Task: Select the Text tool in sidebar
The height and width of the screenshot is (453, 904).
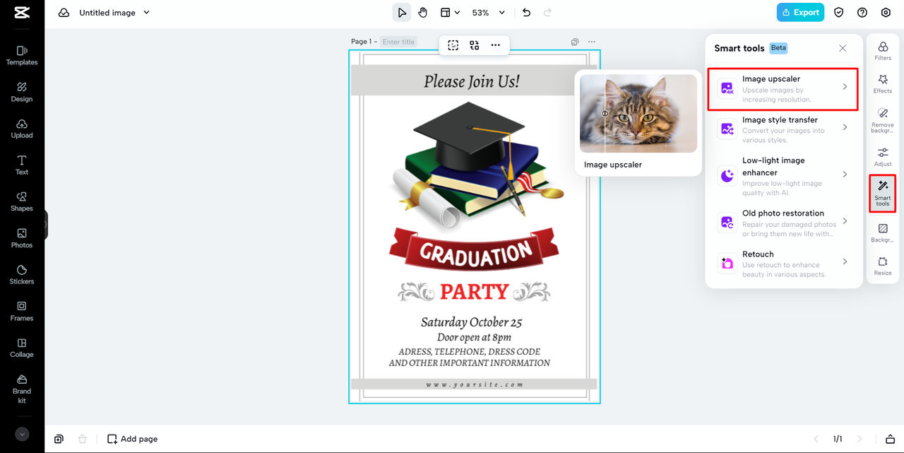Action: (x=22, y=165)
